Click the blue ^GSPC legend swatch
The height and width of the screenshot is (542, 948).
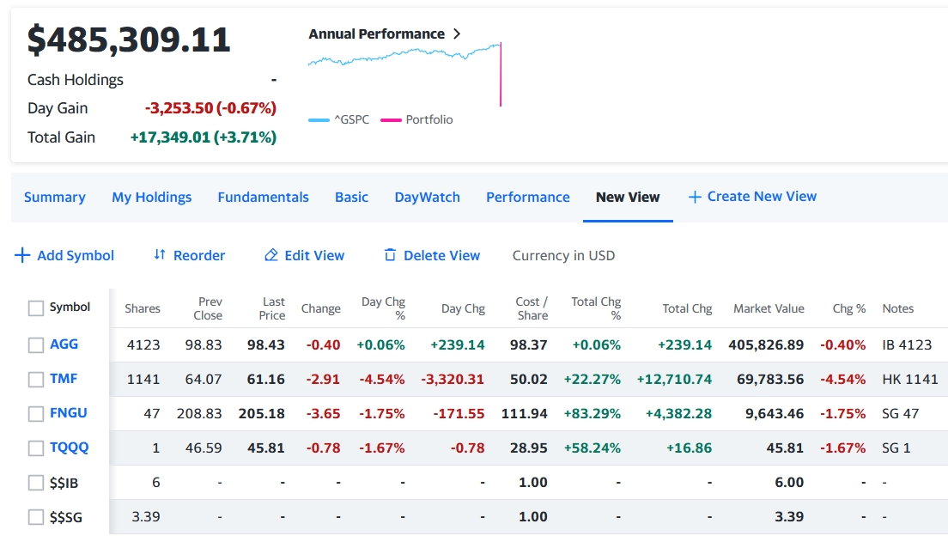pyautogui.click(x=319, y=120)
